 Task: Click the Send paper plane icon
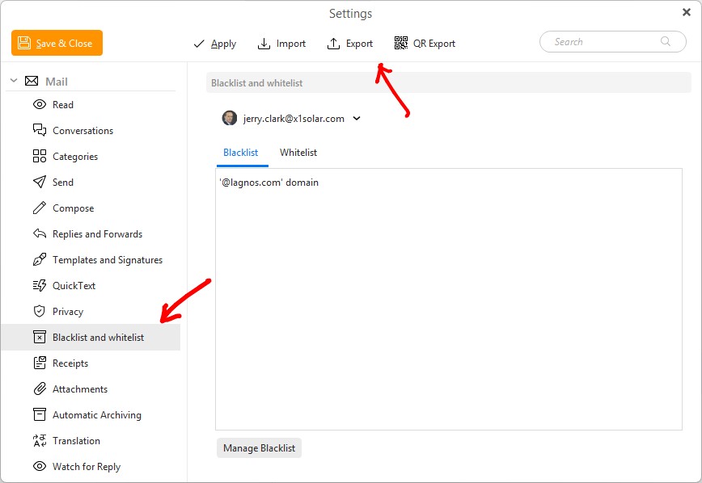[39, 183]
